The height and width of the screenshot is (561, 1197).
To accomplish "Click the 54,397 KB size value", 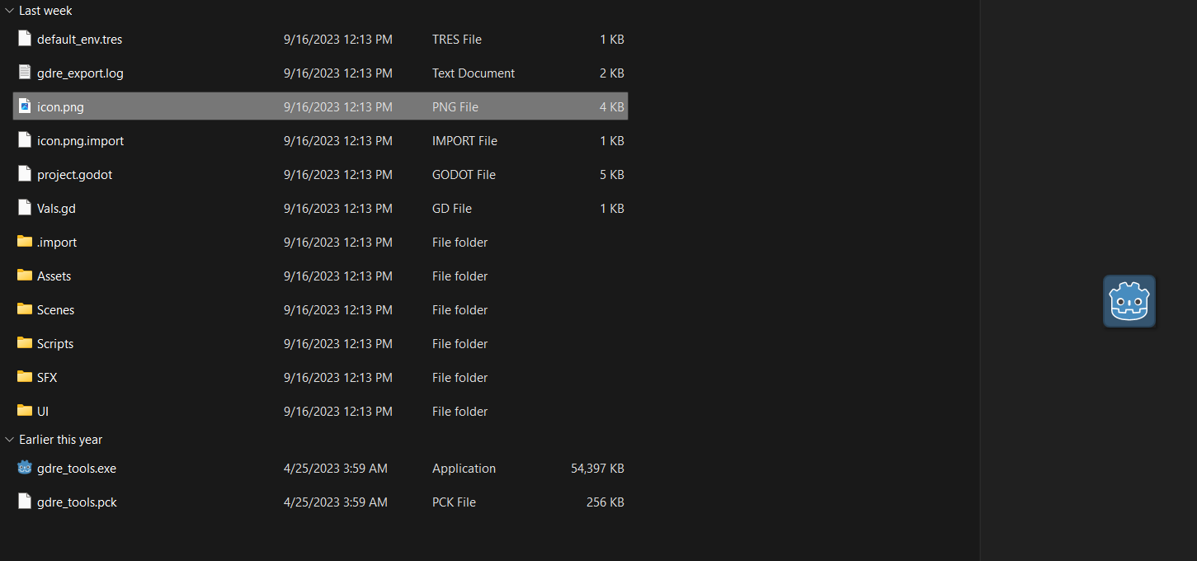I will (597, 469).
